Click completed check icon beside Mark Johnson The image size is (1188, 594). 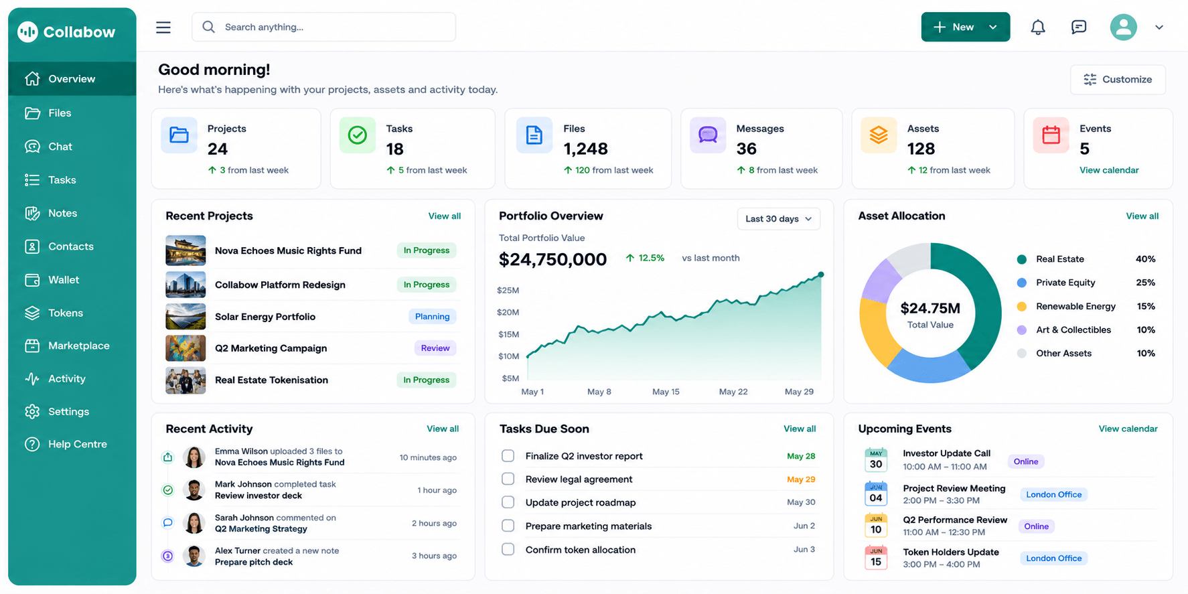click(x=168, y=490)
